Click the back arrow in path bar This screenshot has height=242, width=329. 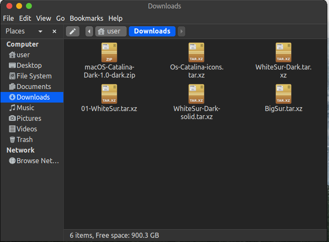[89, 31]
